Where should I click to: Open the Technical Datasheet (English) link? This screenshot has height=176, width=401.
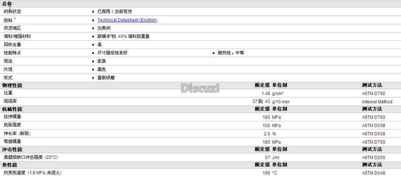[x=127, y=20]
